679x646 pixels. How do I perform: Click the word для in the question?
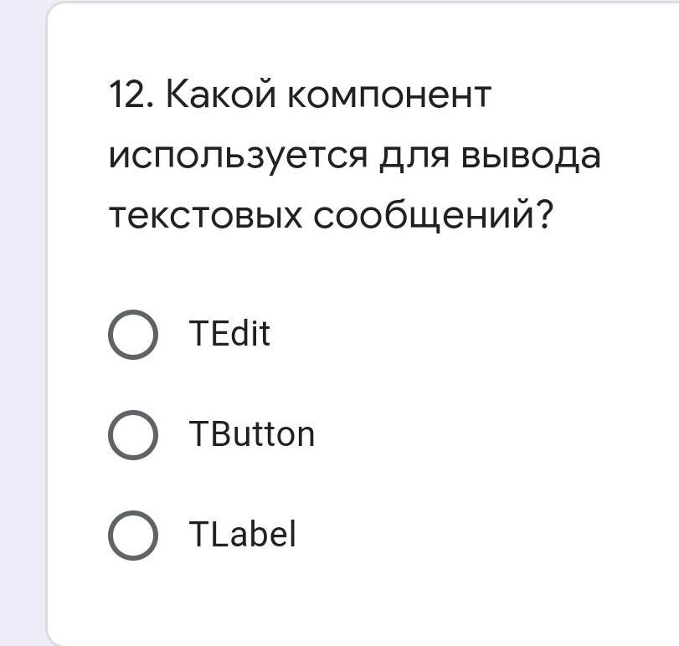[414, 157]
